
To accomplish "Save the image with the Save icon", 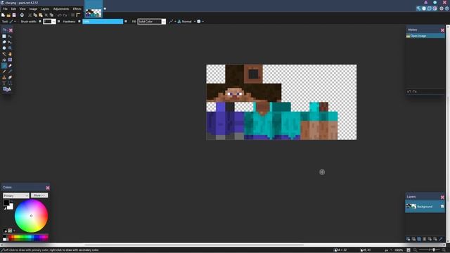I will pos(14,15).
